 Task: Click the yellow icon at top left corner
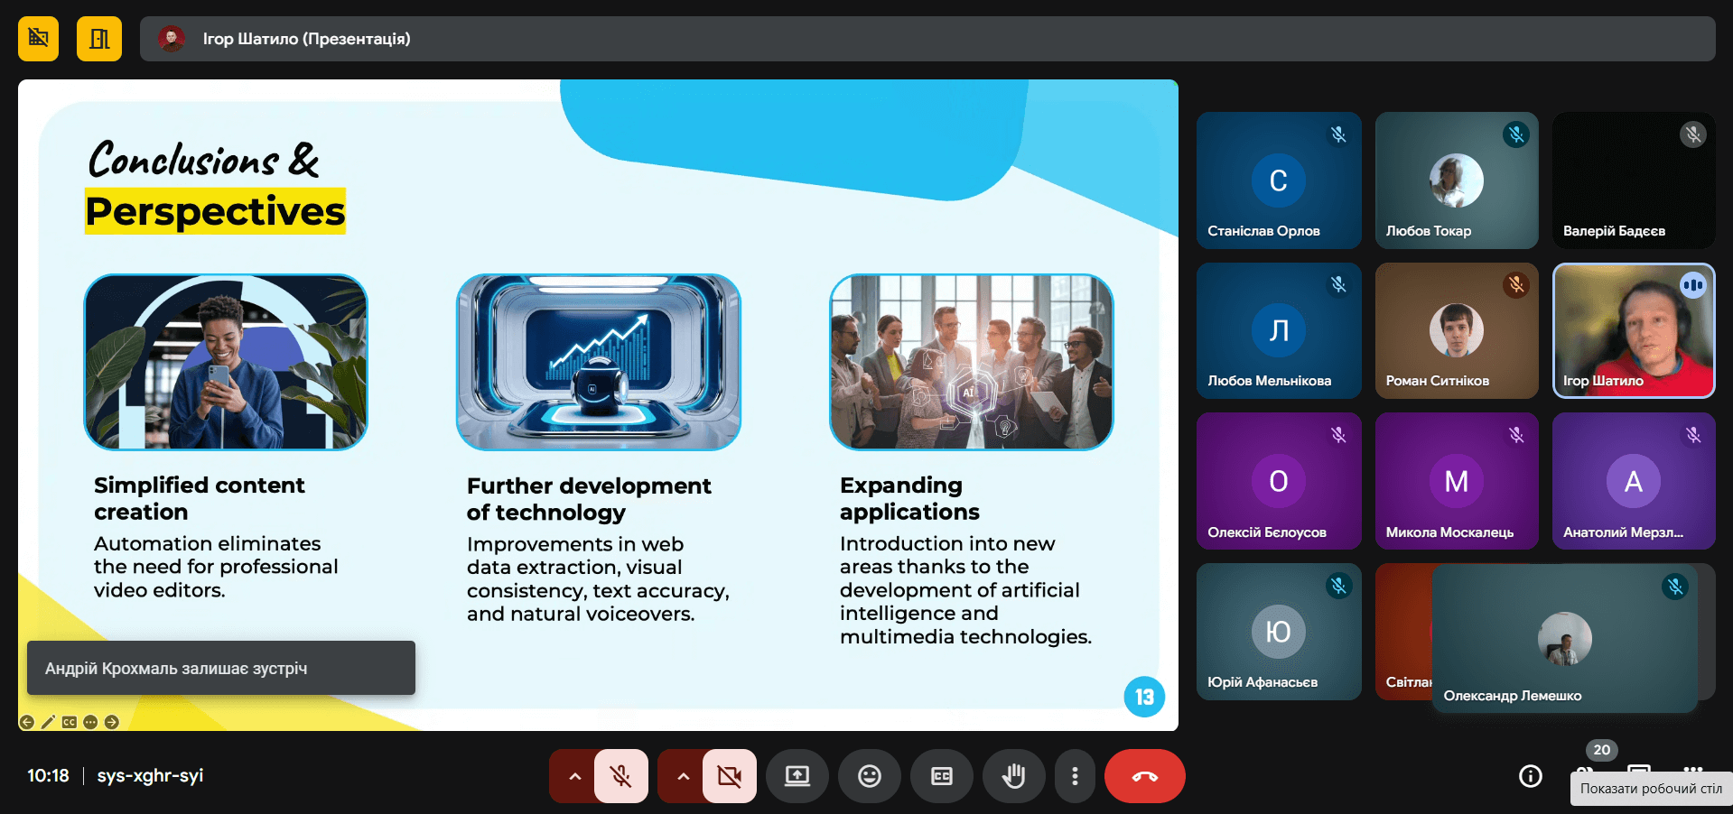(x=38, y=39)
